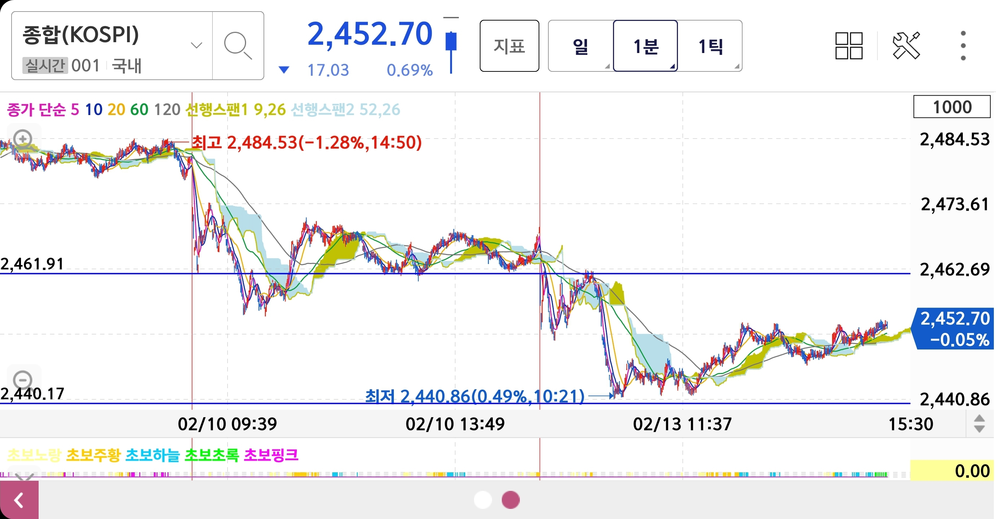Click the 초보핑크 indicator legend label
This screenshot has width=996, height=519.
coord(271,455)
